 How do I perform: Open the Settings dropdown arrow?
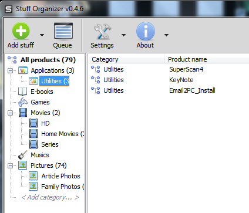[x=123, y=35]
